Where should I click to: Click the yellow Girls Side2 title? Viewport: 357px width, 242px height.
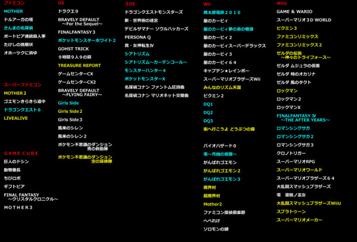coord(70,111)
